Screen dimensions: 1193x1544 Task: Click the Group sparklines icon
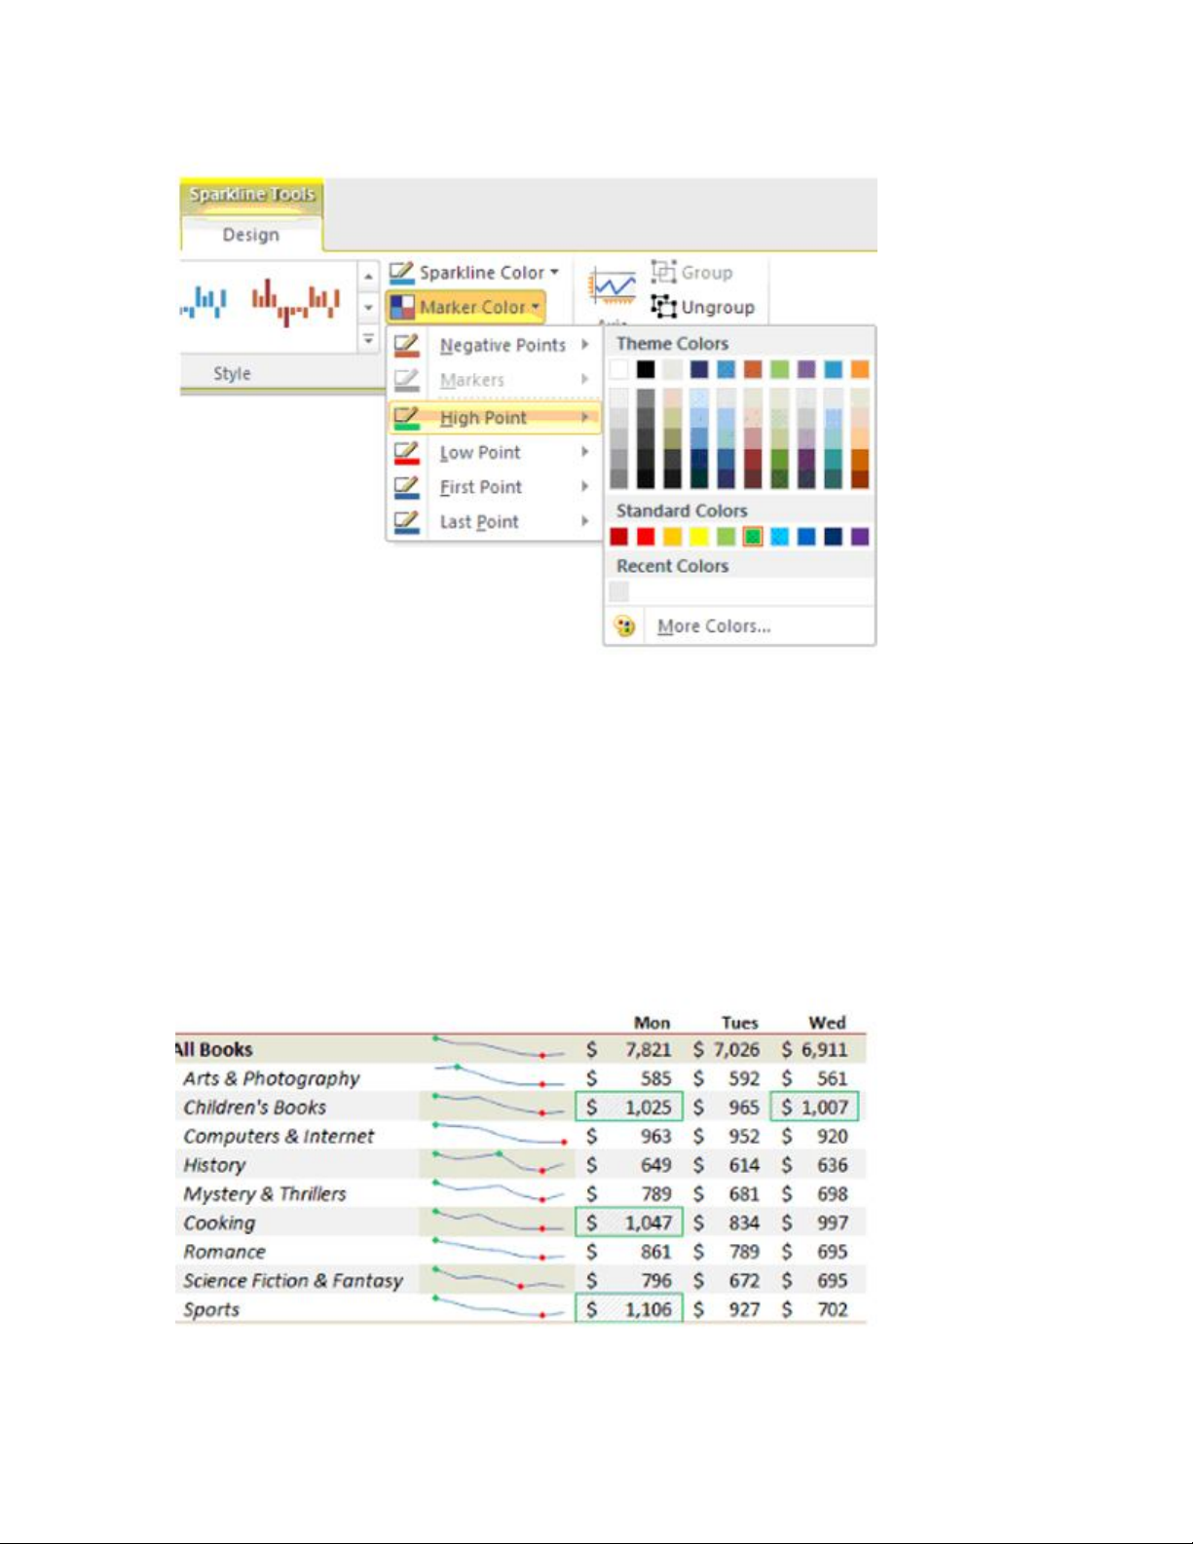tap(663, 272)
